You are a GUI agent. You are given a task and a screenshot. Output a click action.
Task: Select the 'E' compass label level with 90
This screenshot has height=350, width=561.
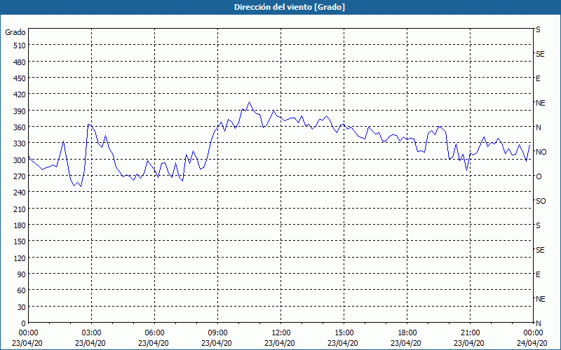(538, 274)
